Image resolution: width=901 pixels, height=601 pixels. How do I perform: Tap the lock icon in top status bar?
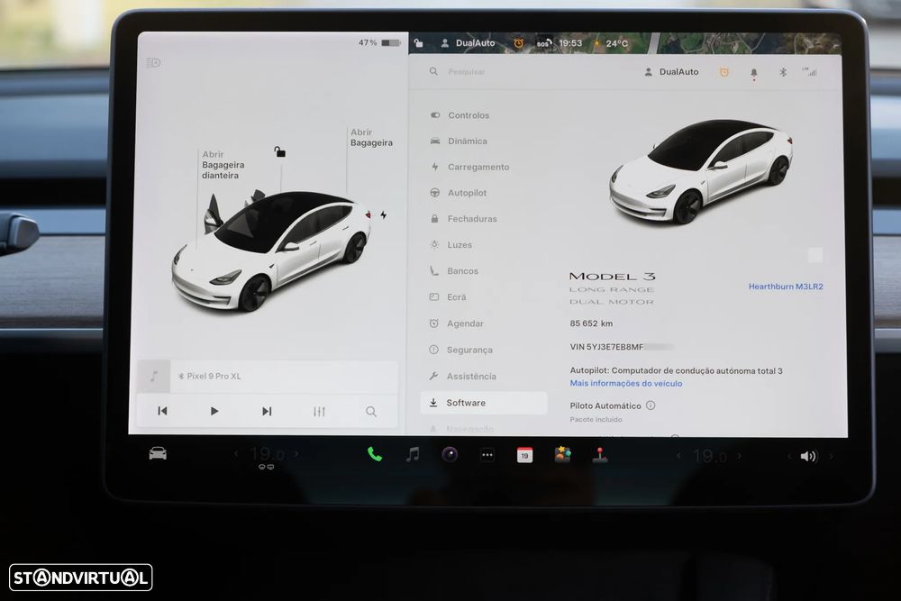click(418, 43)
